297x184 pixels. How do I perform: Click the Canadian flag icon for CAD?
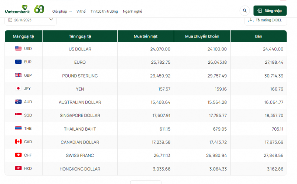click(18, 142)
